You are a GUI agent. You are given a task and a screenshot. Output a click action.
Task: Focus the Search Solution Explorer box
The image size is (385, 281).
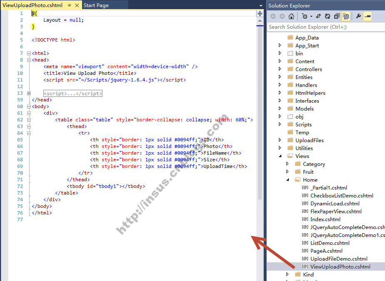(326, 27)
